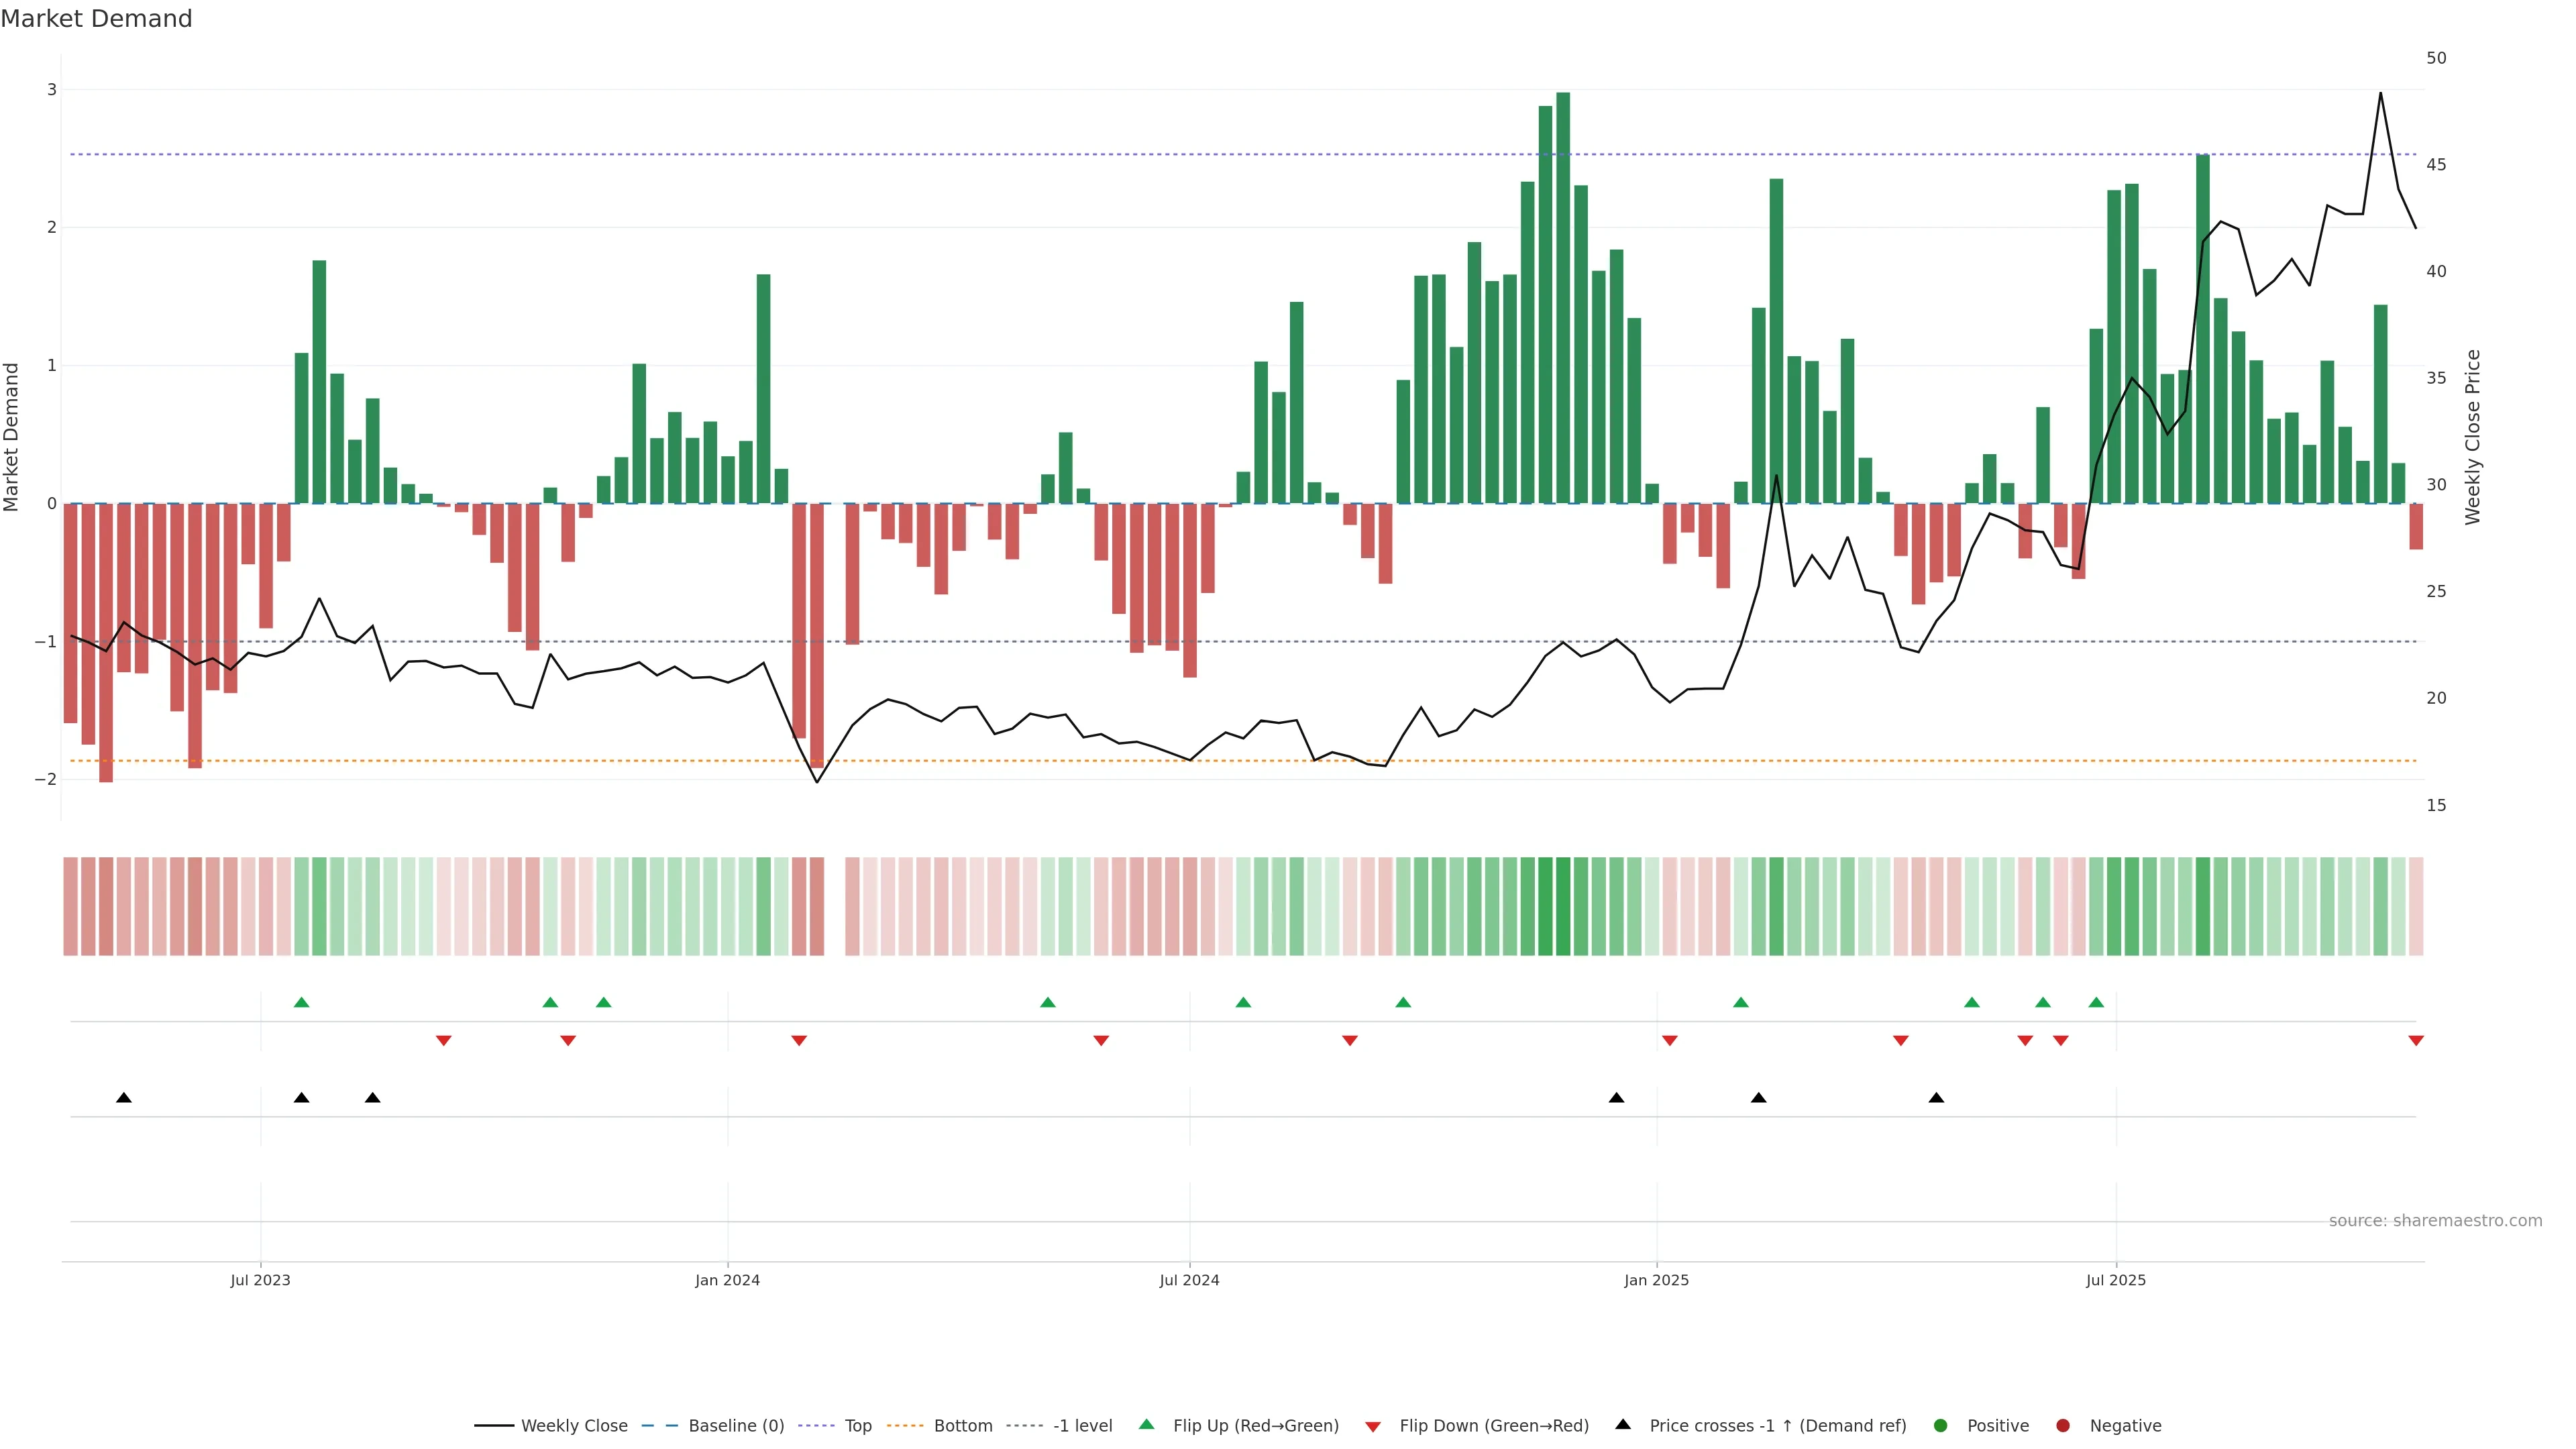Click the green Flip Up triangle legend icon

(x=1147, y=1425)
